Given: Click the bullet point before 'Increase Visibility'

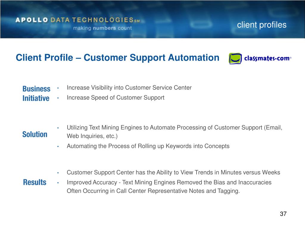Looking at the screenshot, I should 58,88.
